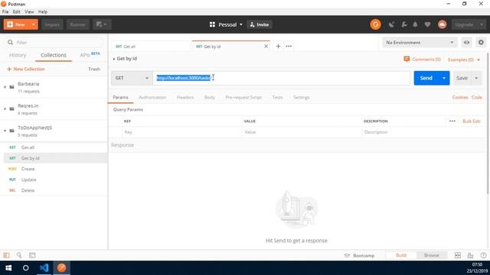Click the request URL input field
This screenshot has width=490, height=275.
click(281, 78)
